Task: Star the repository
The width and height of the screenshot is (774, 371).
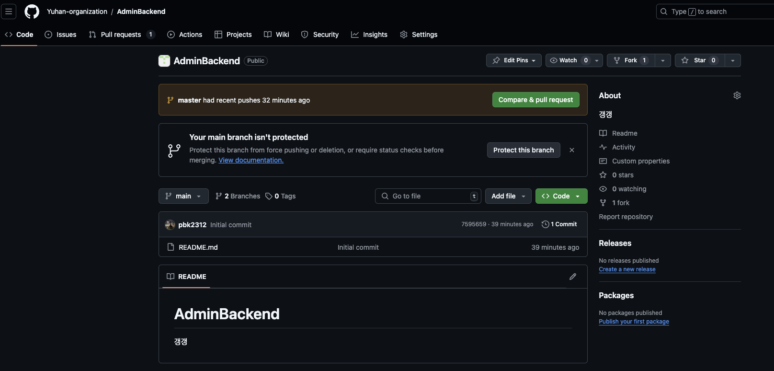Action: pyautogui.click(x=700, y=60)
